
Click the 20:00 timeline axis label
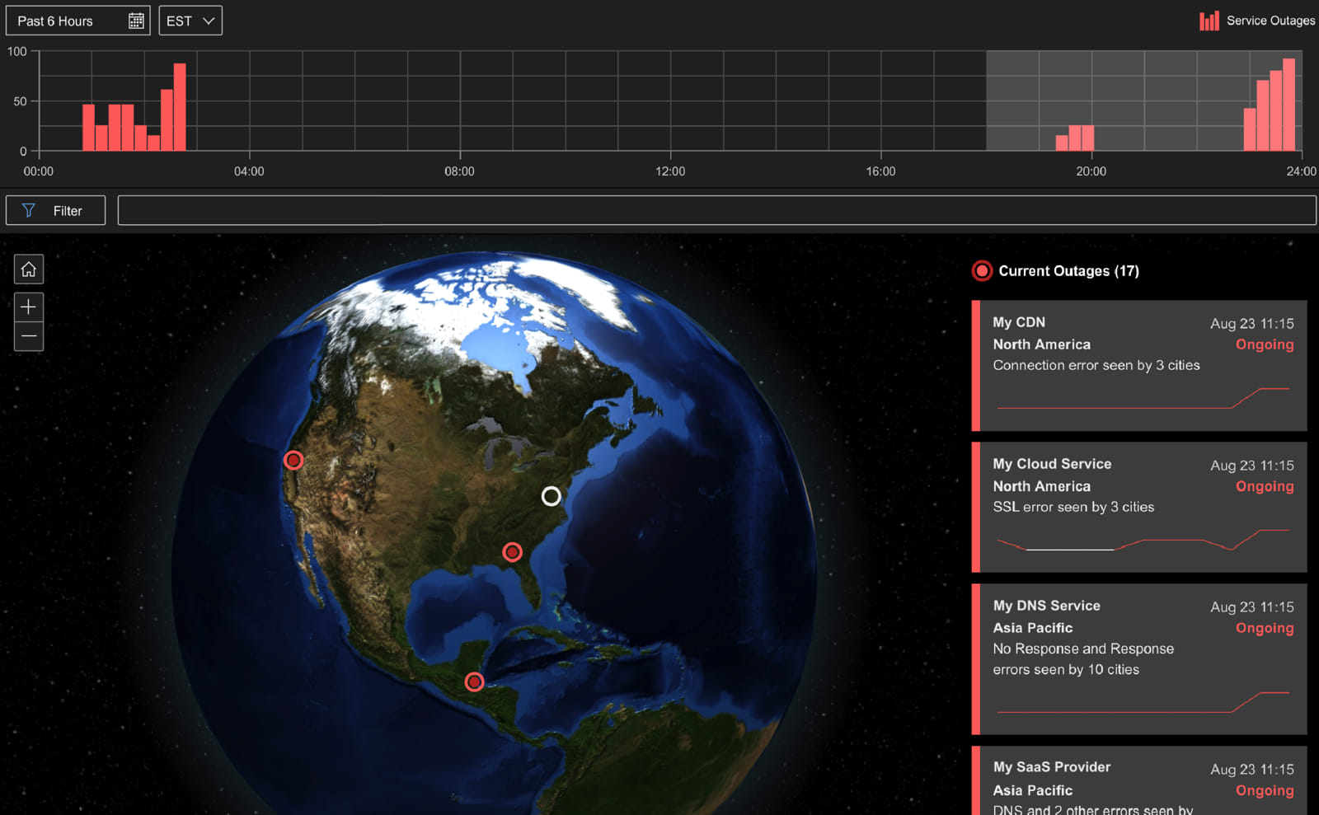[1091, 171]
